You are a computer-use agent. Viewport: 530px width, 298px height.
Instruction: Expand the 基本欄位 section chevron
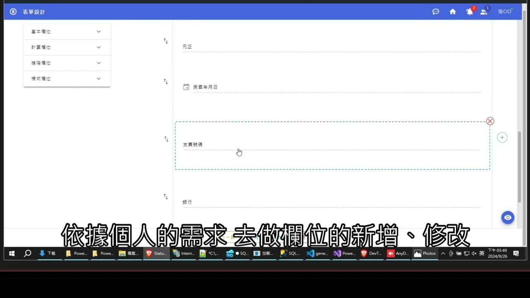(x=99, y=31)
